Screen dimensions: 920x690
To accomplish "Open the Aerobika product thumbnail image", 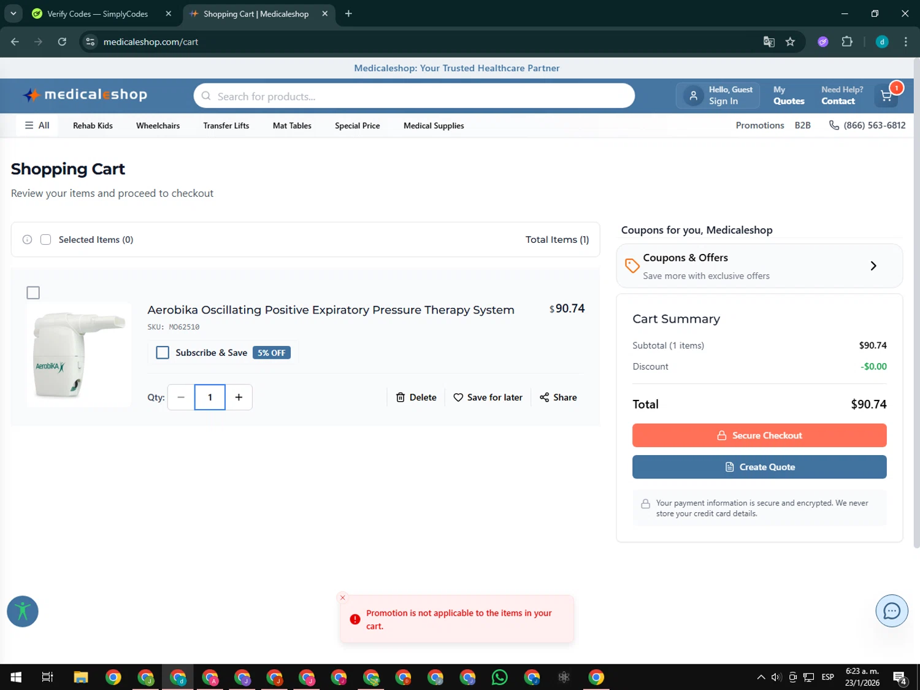I will tap(79, 355).
